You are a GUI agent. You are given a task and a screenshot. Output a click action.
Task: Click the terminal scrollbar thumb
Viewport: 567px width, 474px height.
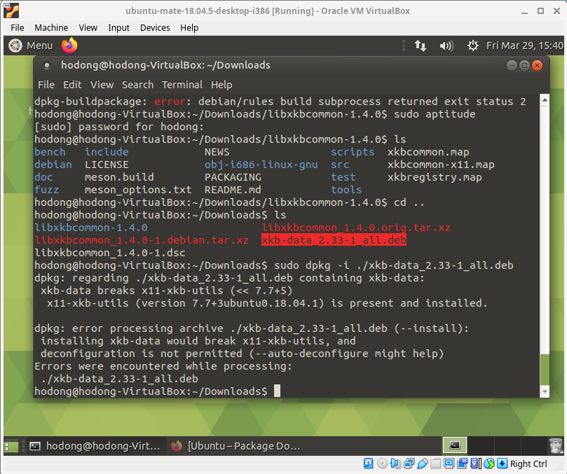click(x=545, y=370)
